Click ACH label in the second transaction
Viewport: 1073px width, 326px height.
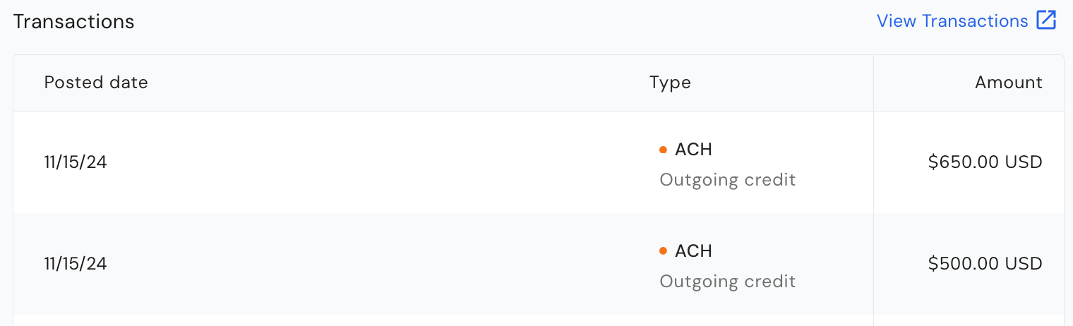[693, 251]
